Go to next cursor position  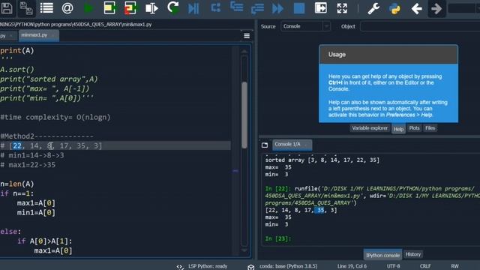coord(436,8)
